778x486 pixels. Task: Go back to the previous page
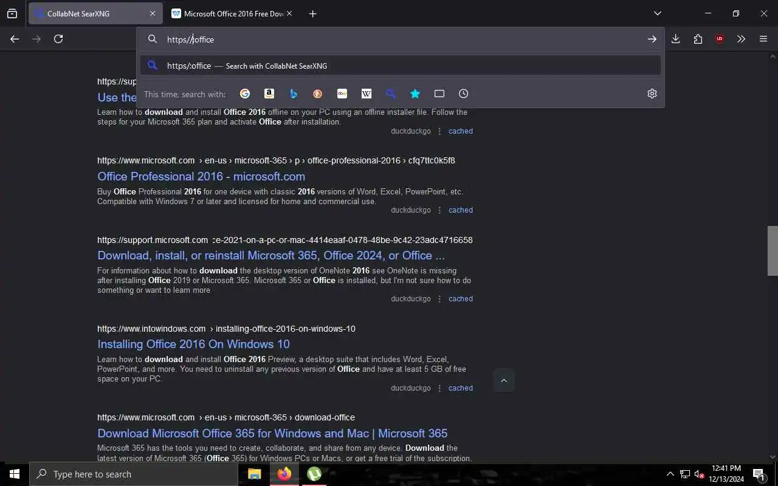[15, 39]
